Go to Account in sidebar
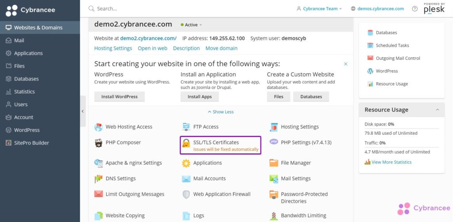This screenshot has height=222, width=453. click(x=40, y=117)
